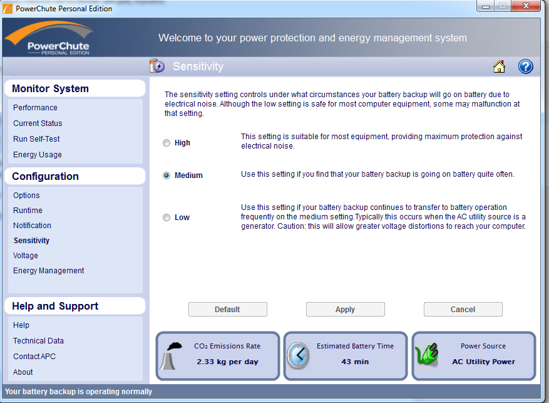Image resolution: width=549 pixels, height=403 pixels.
Task: Click the PowerChute title bar app icon
Action: (8, 9)
